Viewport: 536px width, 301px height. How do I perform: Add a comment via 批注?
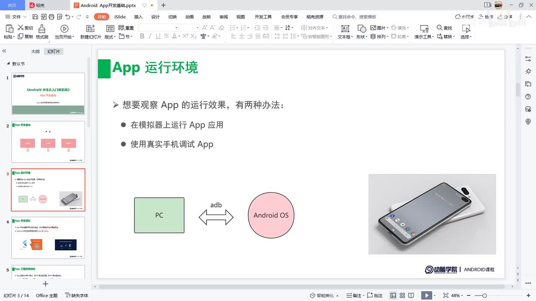tap(375, 296)
